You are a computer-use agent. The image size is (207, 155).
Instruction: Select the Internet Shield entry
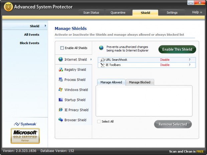click(x=74, y=59)
